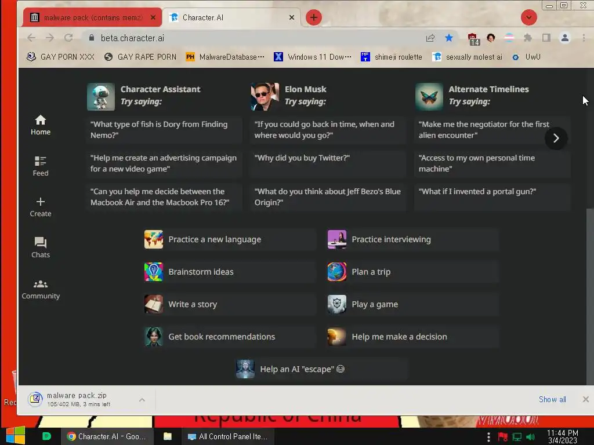Click the taskbar volume icon
Screen dimensions: 594x445
(x=530, y=437)
